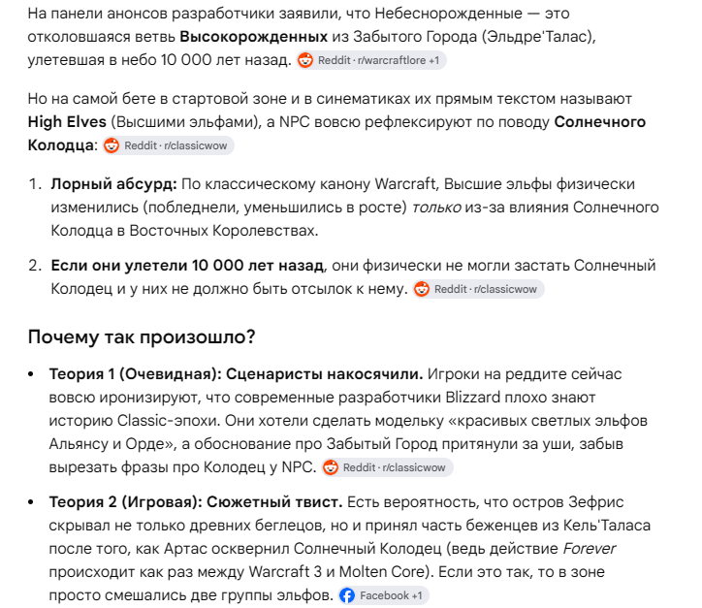Click the Facebook logo icon
This screenshot has height=608, width=702.
[x=347, y=595]
